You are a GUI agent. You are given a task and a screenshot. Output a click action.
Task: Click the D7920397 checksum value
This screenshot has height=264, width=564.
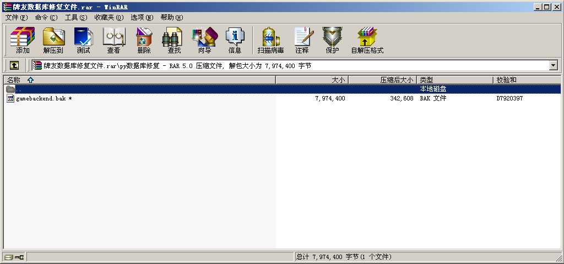coord(509,98)
